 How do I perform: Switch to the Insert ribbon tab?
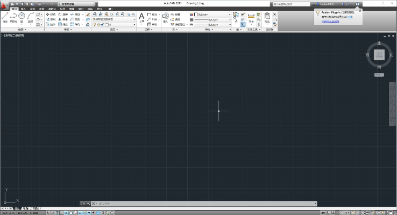pos(23,9)
